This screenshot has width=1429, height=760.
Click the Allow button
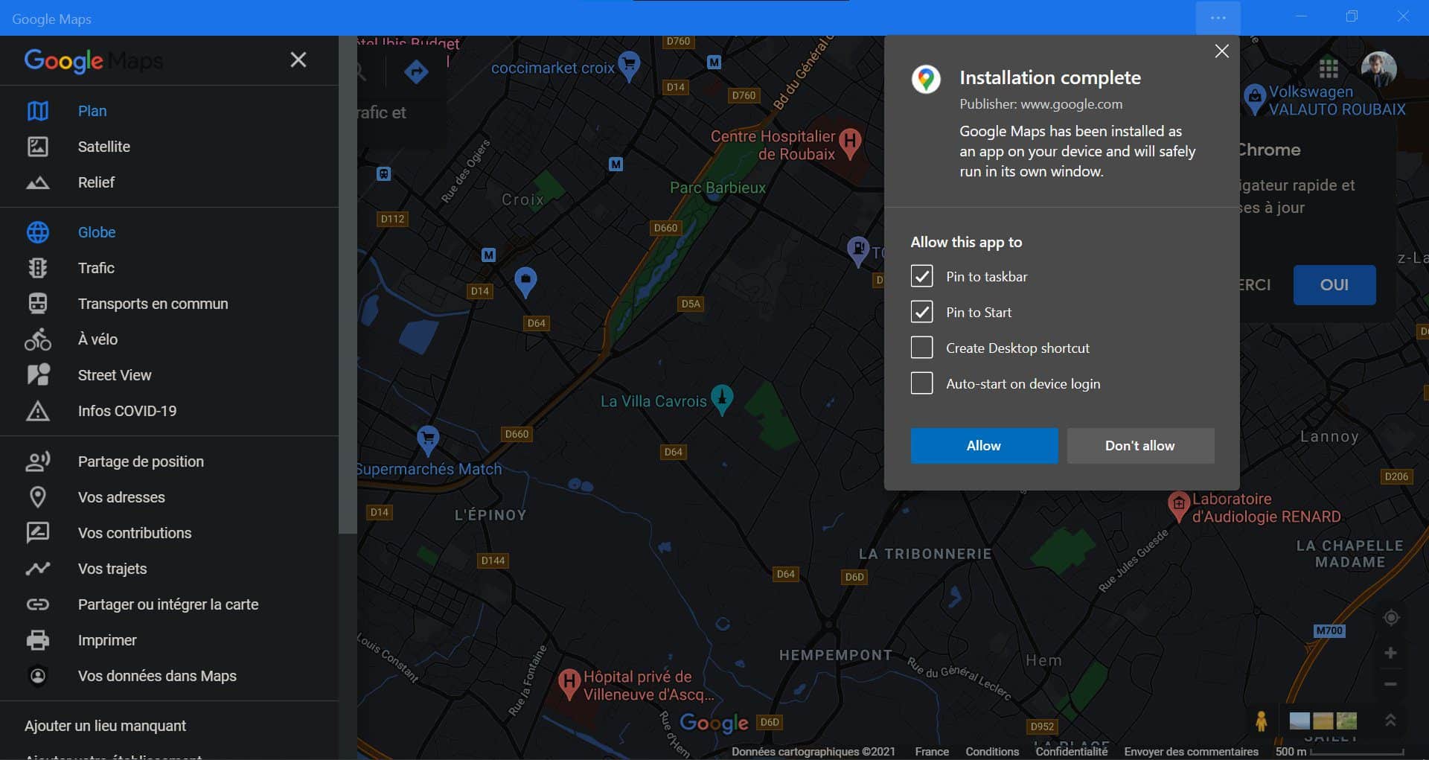(984, 446)
